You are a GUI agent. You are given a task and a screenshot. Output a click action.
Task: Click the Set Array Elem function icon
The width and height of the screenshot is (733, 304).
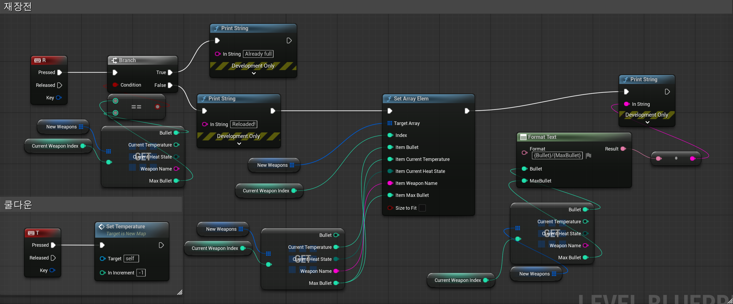389,99
